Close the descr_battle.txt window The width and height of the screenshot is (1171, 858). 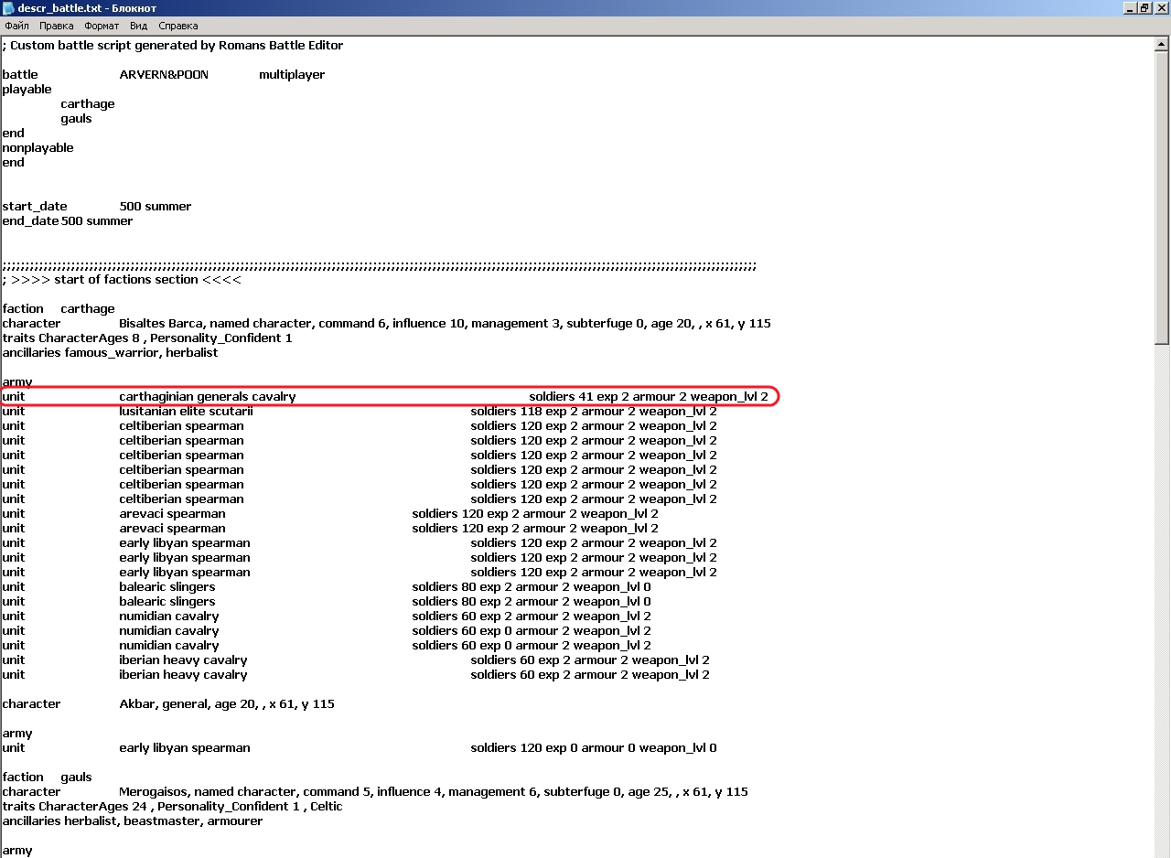[x=1160, y=8]
